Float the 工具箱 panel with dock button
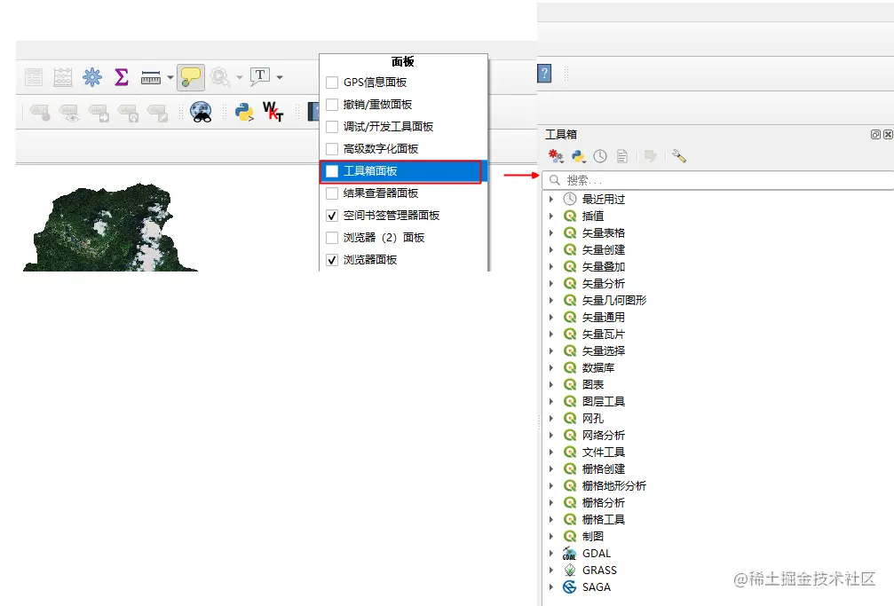The height and width of the screenshot is (606, 894). (875, 135)
